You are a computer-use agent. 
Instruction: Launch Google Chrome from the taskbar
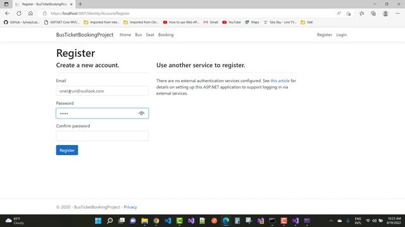[x=156, y=221]
